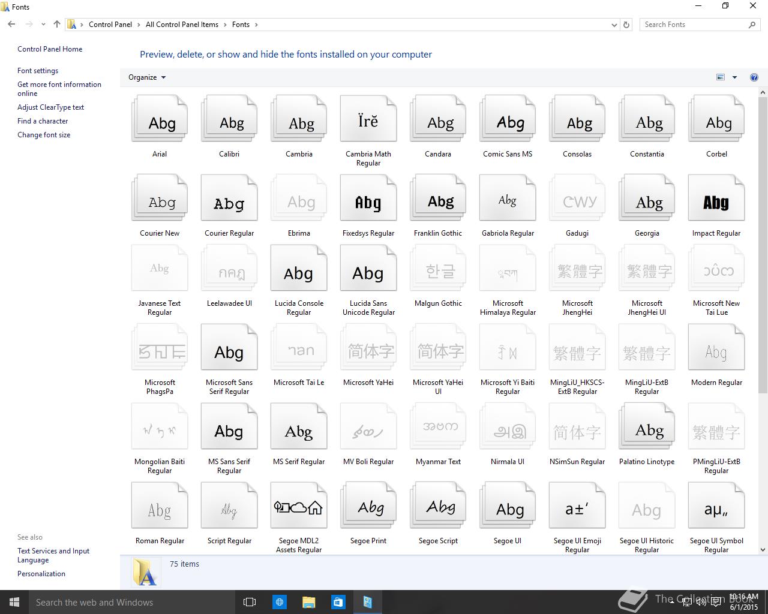Click the Fonts breadcrumb segment
This screenshot has height=614, width=768.
coord(241,25)
